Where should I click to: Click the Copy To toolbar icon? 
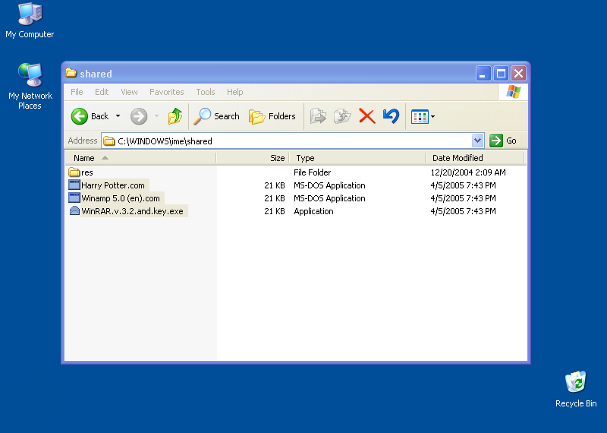click(x=342, y=116)
